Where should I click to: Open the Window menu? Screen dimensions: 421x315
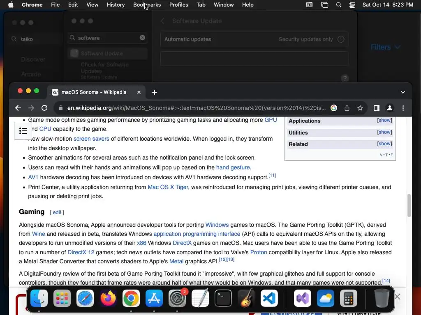[x=224, y=5]
